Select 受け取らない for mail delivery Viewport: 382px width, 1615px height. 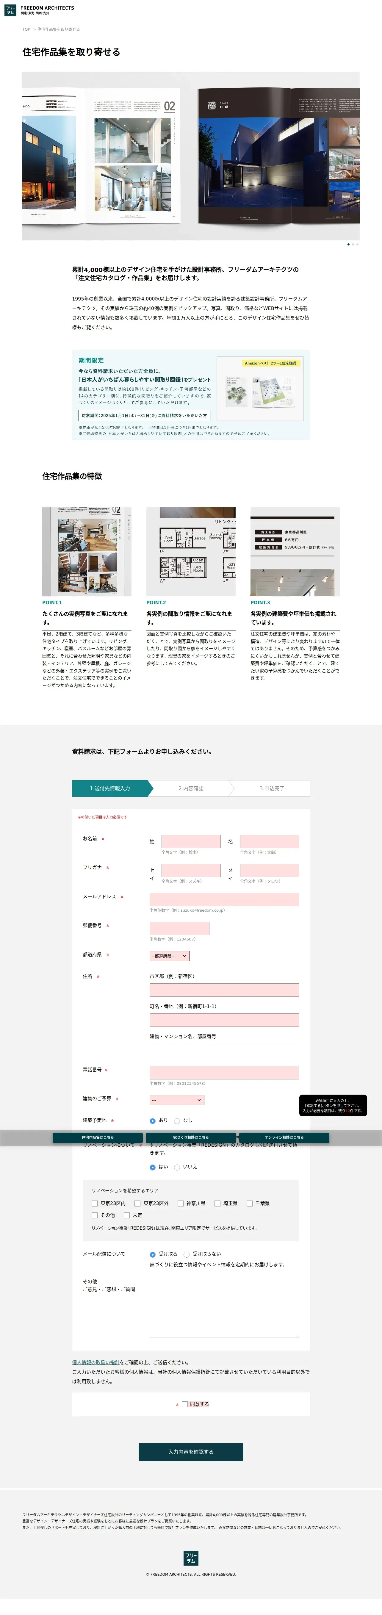186,1254
